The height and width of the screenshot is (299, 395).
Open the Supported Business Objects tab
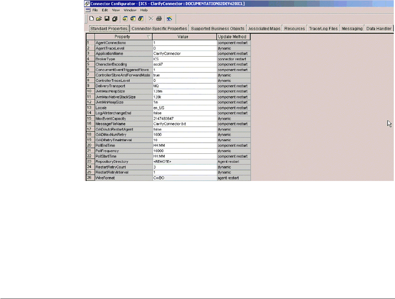pyautogui.click(x=217, y=29)
